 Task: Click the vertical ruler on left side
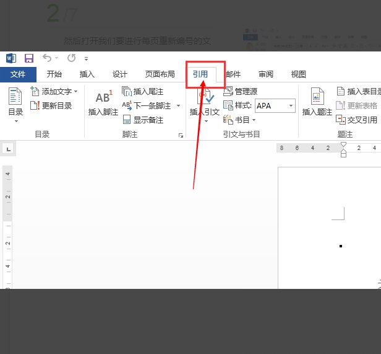click(7, 227)
